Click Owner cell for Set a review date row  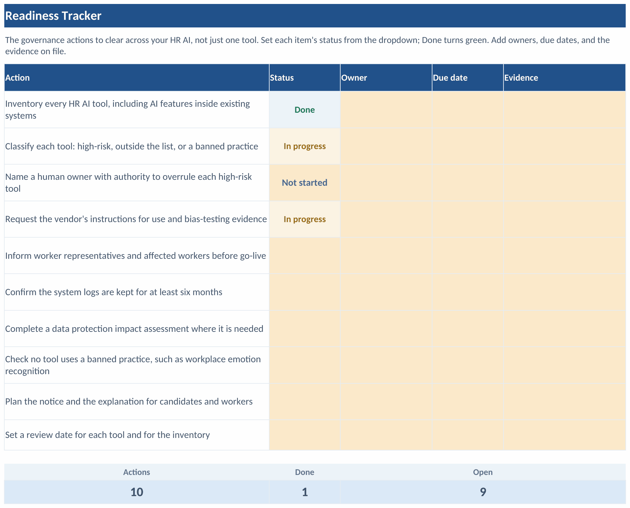pyautogui.click(x=386, y=435)
